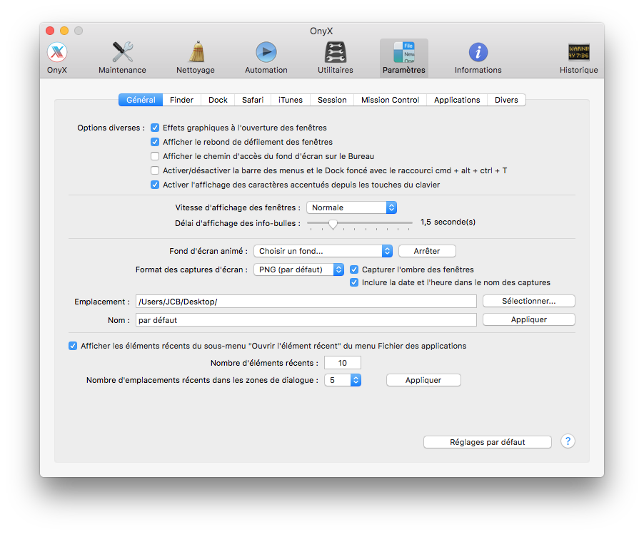Enable the cmd + alt + ctrl + T shortcut option
Screen dimensions: 644x534
point(155,170)
